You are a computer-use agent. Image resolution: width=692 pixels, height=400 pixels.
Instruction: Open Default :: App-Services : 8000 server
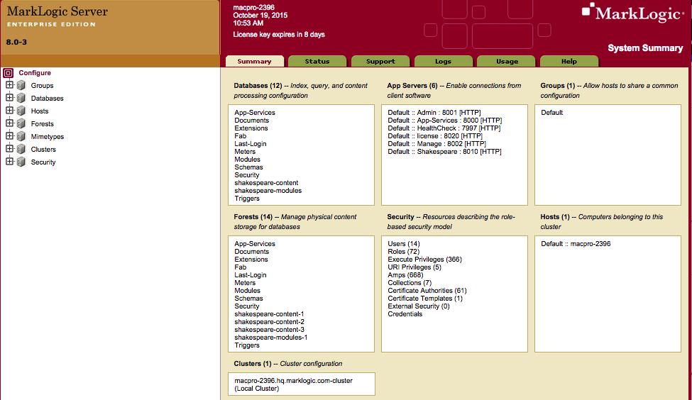click(445, 121)
